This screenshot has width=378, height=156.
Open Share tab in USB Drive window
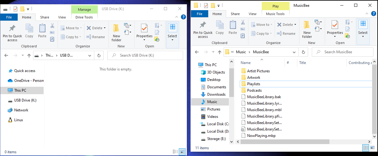point(45,17)
